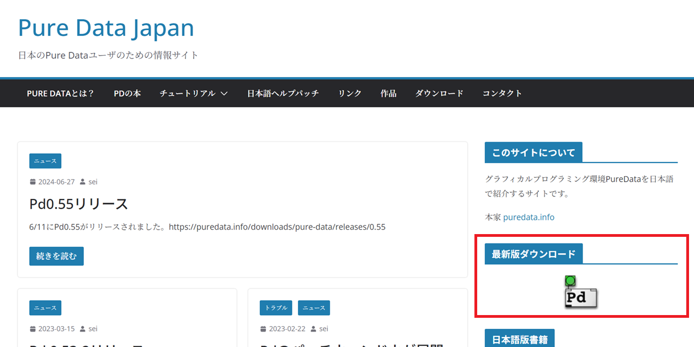
Task: Open the PURE DATAとは? menu item
Action: (60, 93)
